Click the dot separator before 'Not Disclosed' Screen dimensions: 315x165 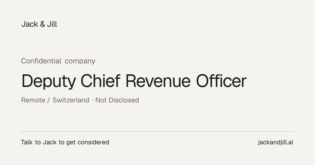coord(92,101)
